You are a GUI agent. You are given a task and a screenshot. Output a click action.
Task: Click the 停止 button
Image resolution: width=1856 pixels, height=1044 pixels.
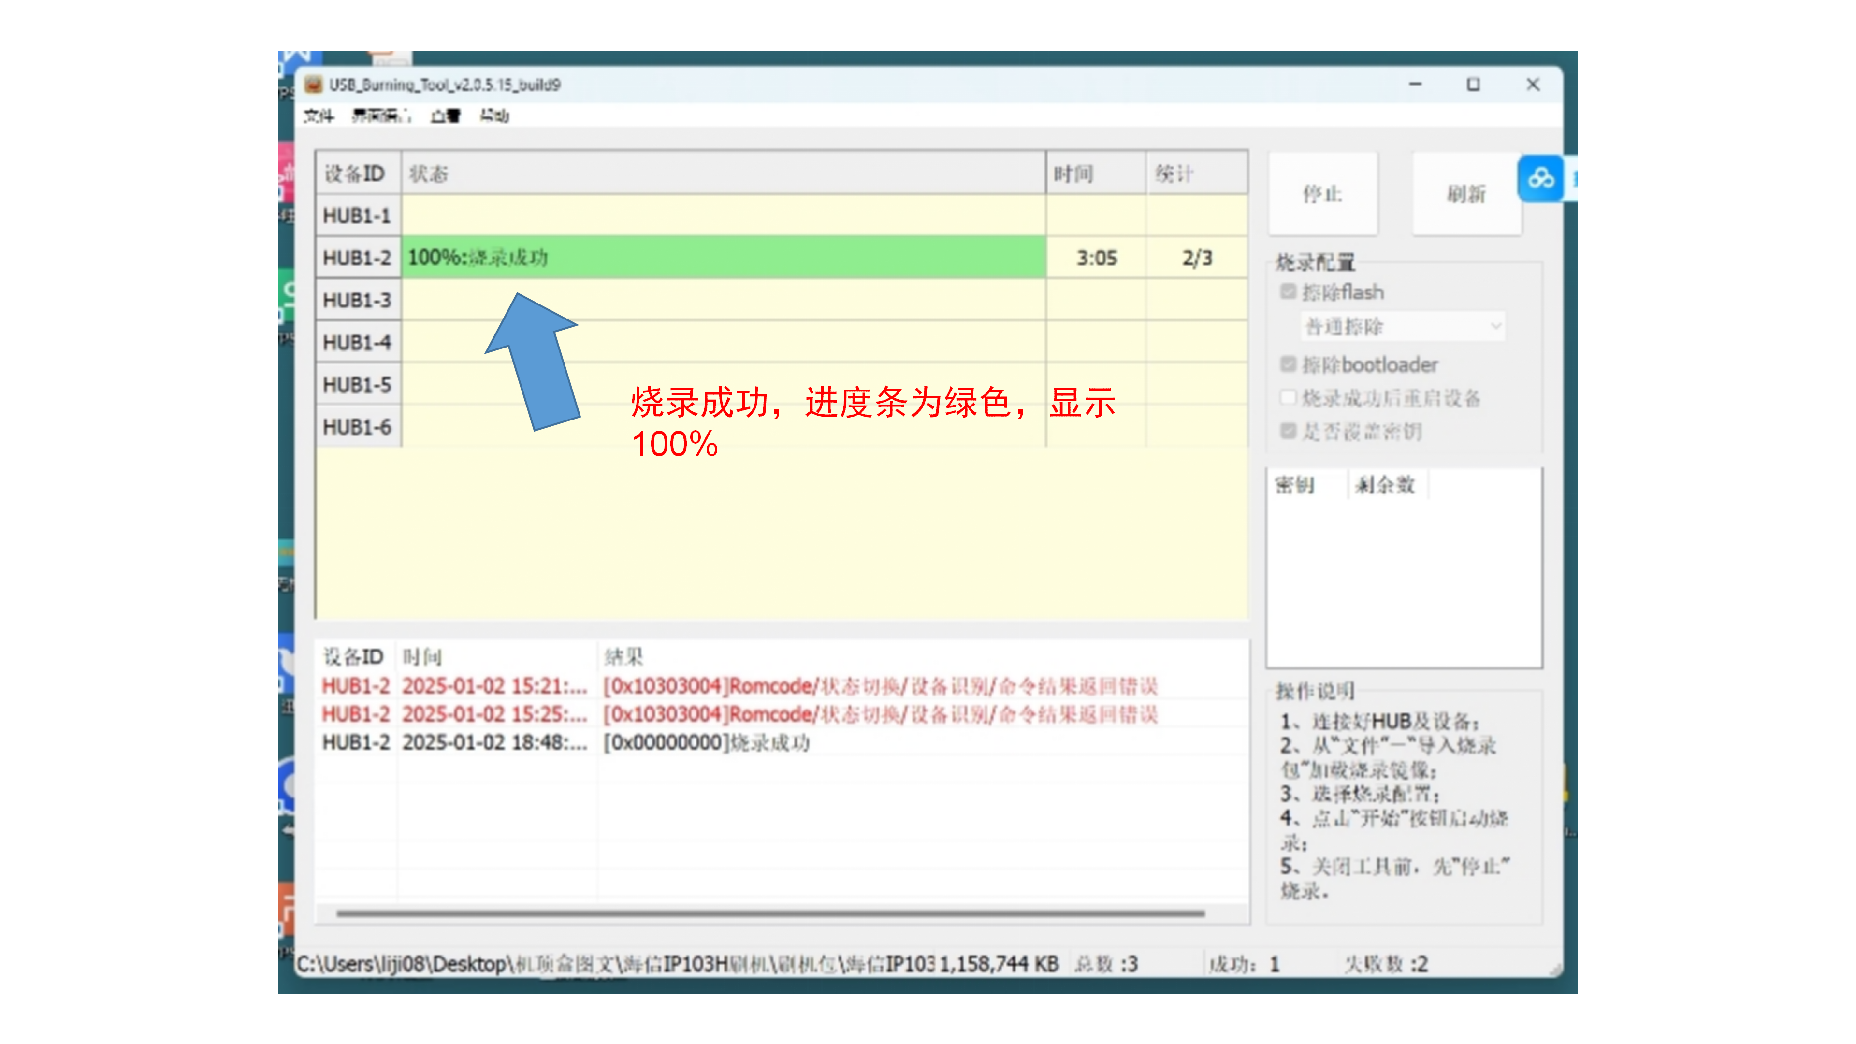(x=1323, y=194)
